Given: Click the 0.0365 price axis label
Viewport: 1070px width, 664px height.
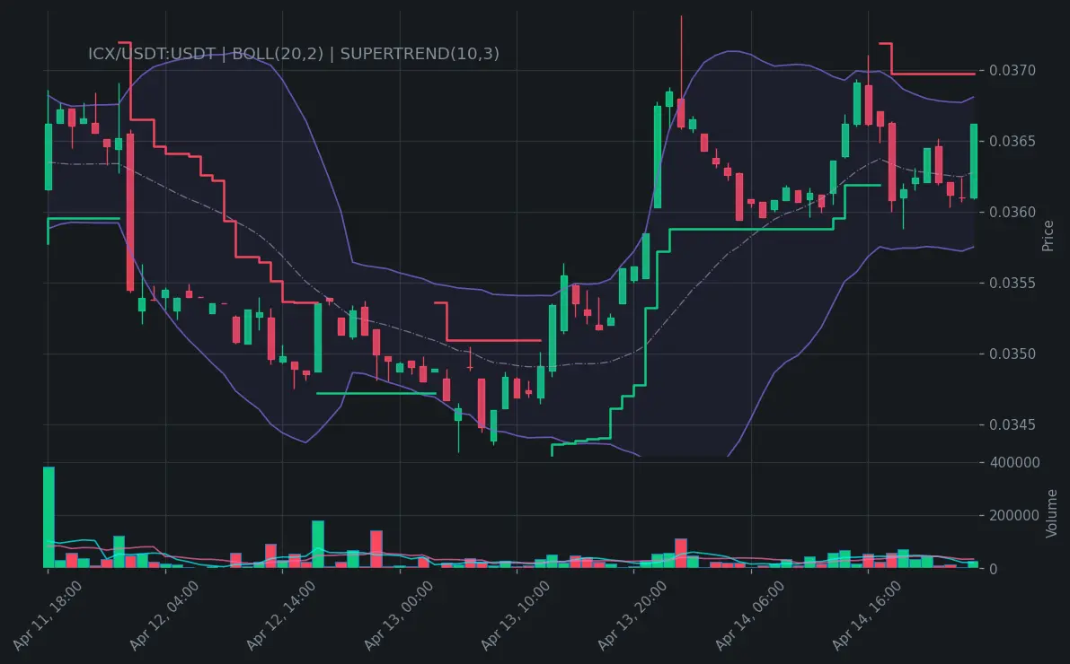Looking at the screenshot, I should (1013, 141).
